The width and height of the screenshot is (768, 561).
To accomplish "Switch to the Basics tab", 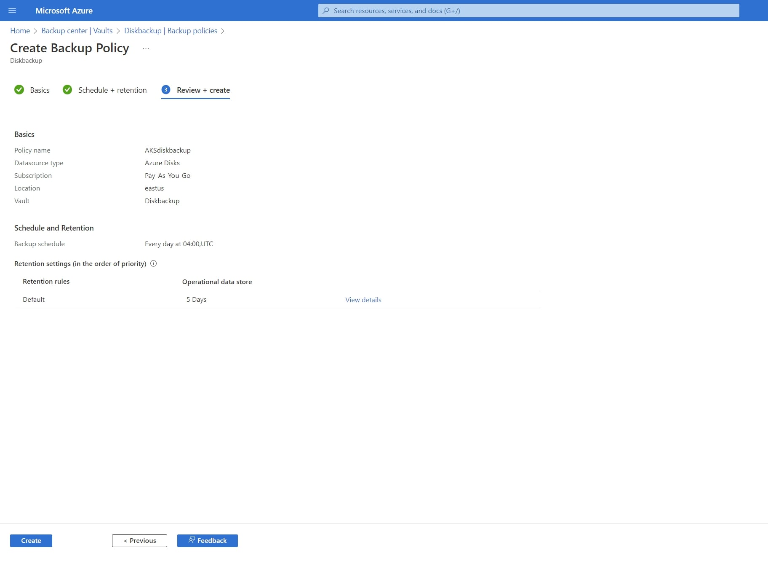I will 32,90.
